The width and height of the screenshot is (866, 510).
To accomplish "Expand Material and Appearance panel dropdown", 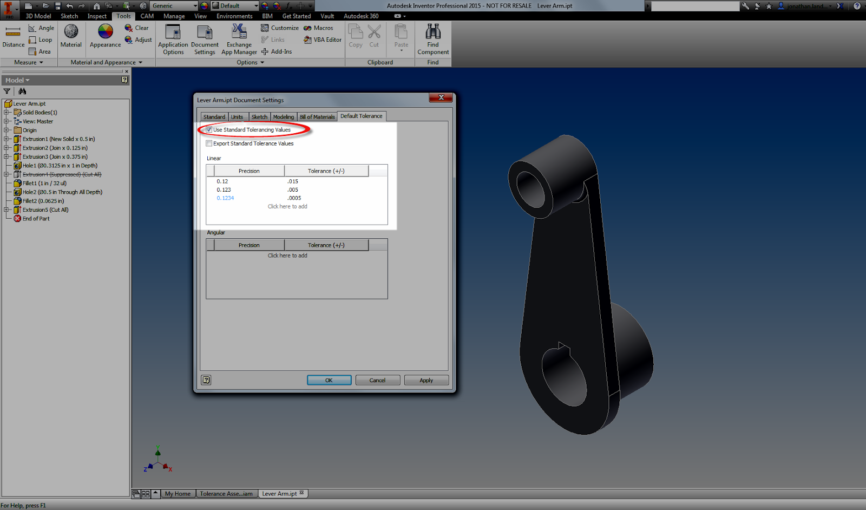I will 107,63.
